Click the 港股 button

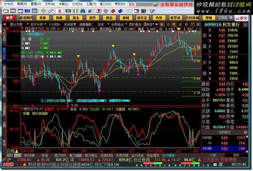[x=43, y=18]
